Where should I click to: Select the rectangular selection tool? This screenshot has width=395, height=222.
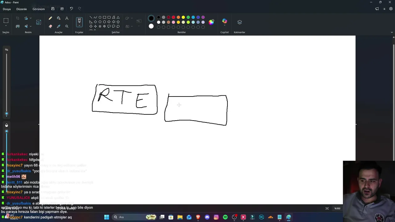coord(6,21)
